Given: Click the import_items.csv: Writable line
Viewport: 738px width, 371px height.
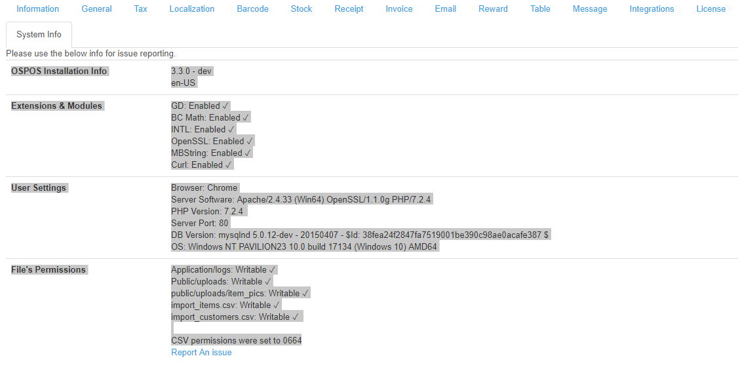Looking at the screenshot, I should pyautogui.click(x=225, y=305).
